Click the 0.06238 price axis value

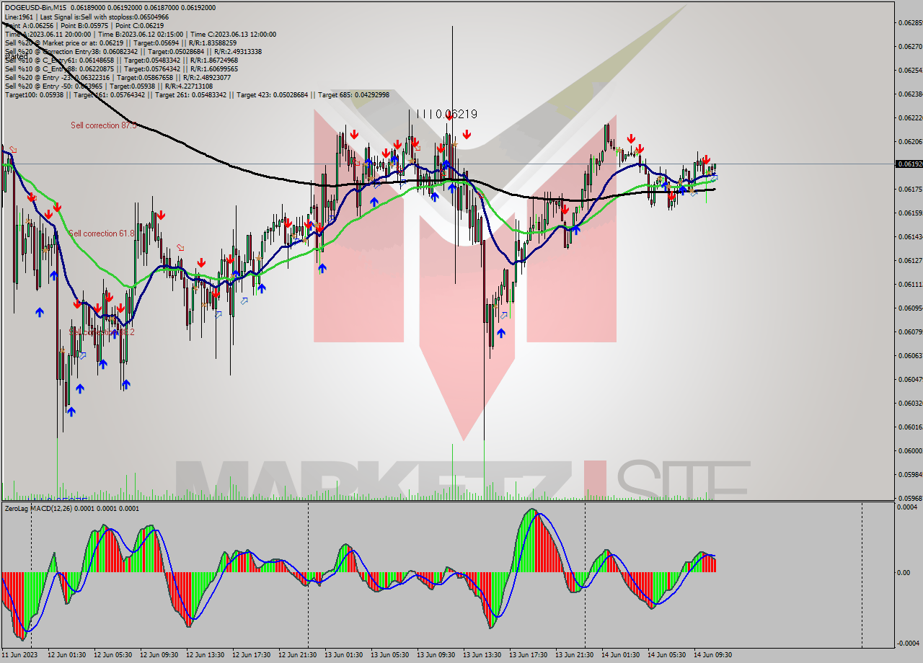coord(910,94)
